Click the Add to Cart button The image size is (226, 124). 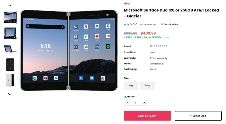147,116
